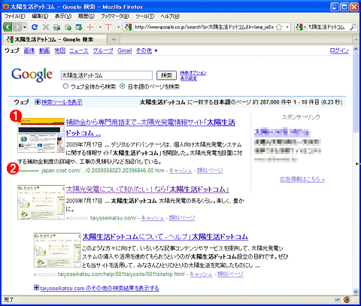The image size is (361, 306).
Task: Open the list all tabs dropdown
Action: [x=356, y=39]
